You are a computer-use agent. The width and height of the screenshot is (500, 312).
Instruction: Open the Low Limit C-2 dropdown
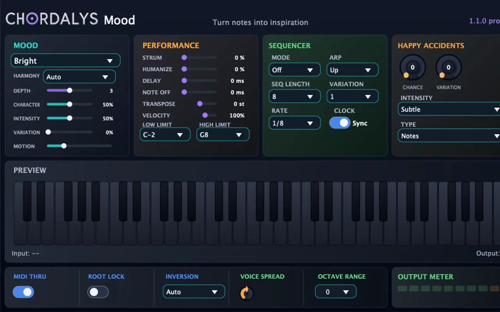point(165,135)
